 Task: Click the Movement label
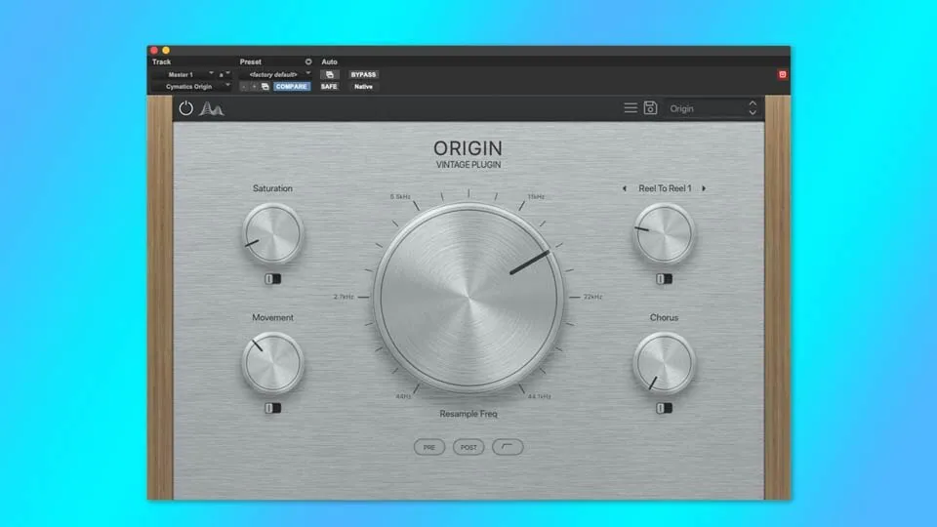pos(272,317)
